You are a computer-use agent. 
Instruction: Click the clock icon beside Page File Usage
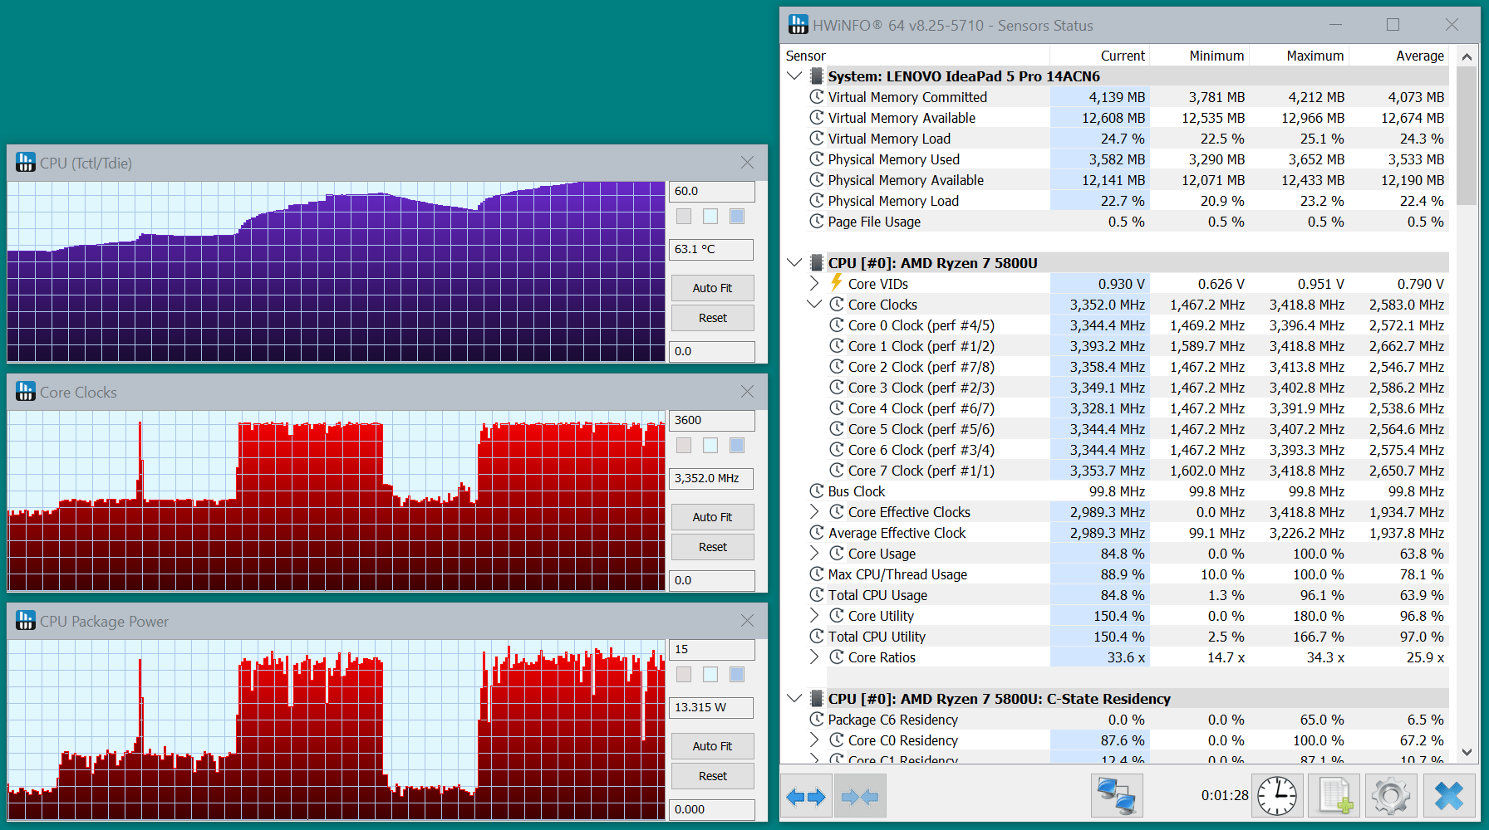point(817,221)
